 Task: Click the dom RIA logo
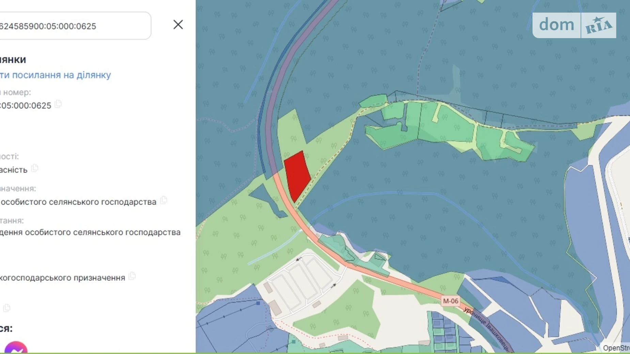click(556, 25)
